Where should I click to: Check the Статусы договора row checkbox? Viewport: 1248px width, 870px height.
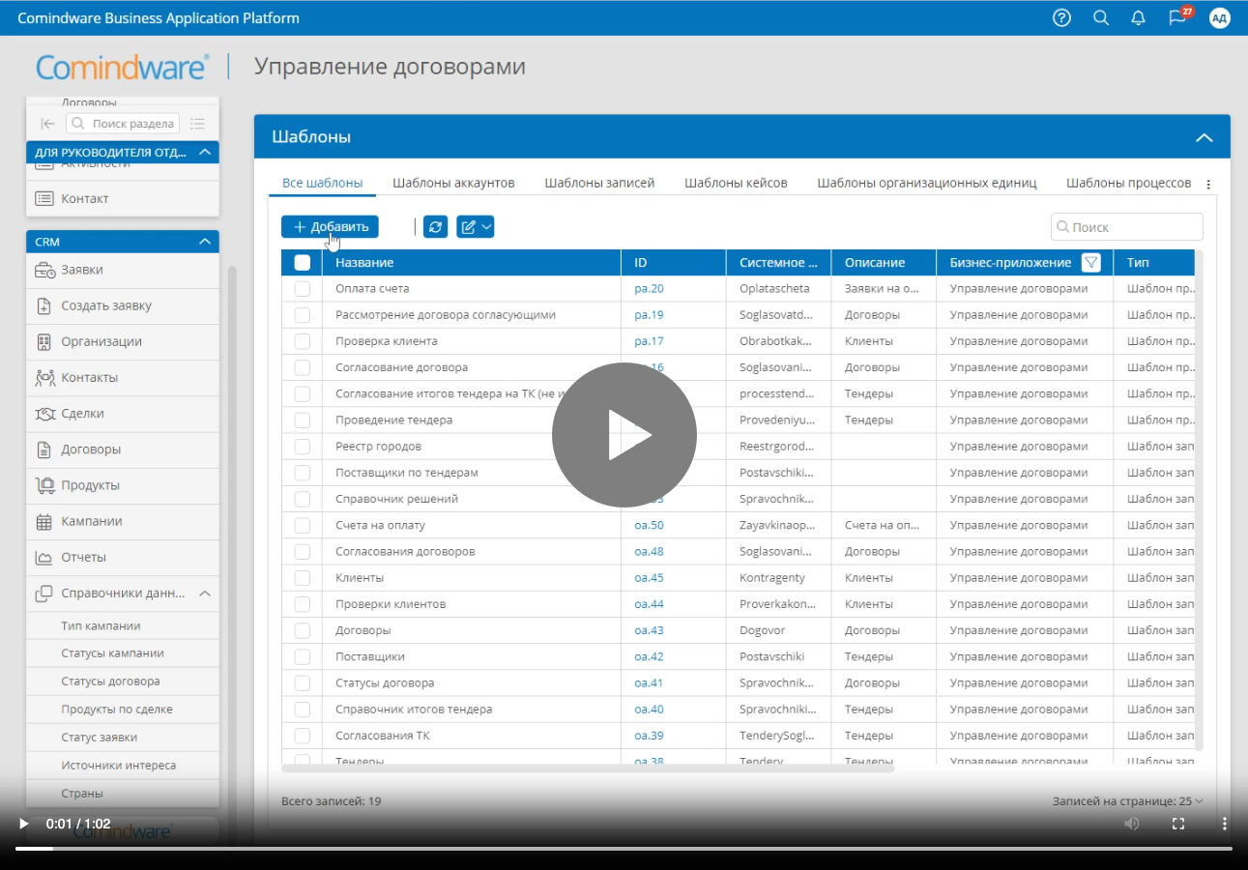(303, 682)
